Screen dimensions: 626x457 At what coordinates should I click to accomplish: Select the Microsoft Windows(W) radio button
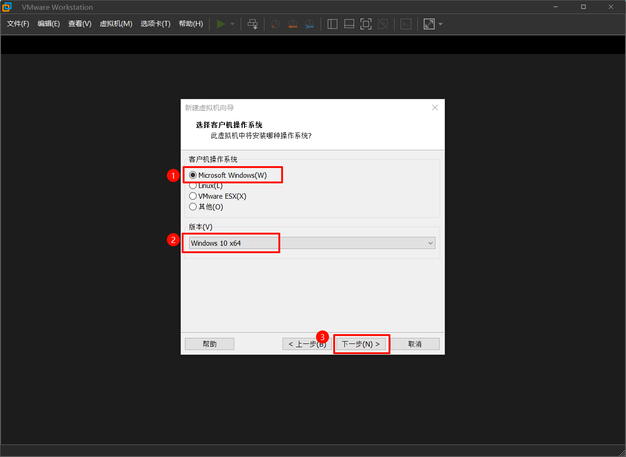pos(193,175)
